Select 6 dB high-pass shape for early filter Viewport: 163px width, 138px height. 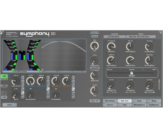pos(48,81)
